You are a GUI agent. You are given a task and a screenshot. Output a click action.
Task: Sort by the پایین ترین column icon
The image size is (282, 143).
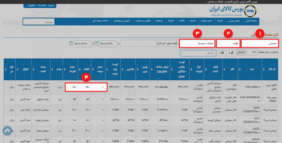pos(138,69)
